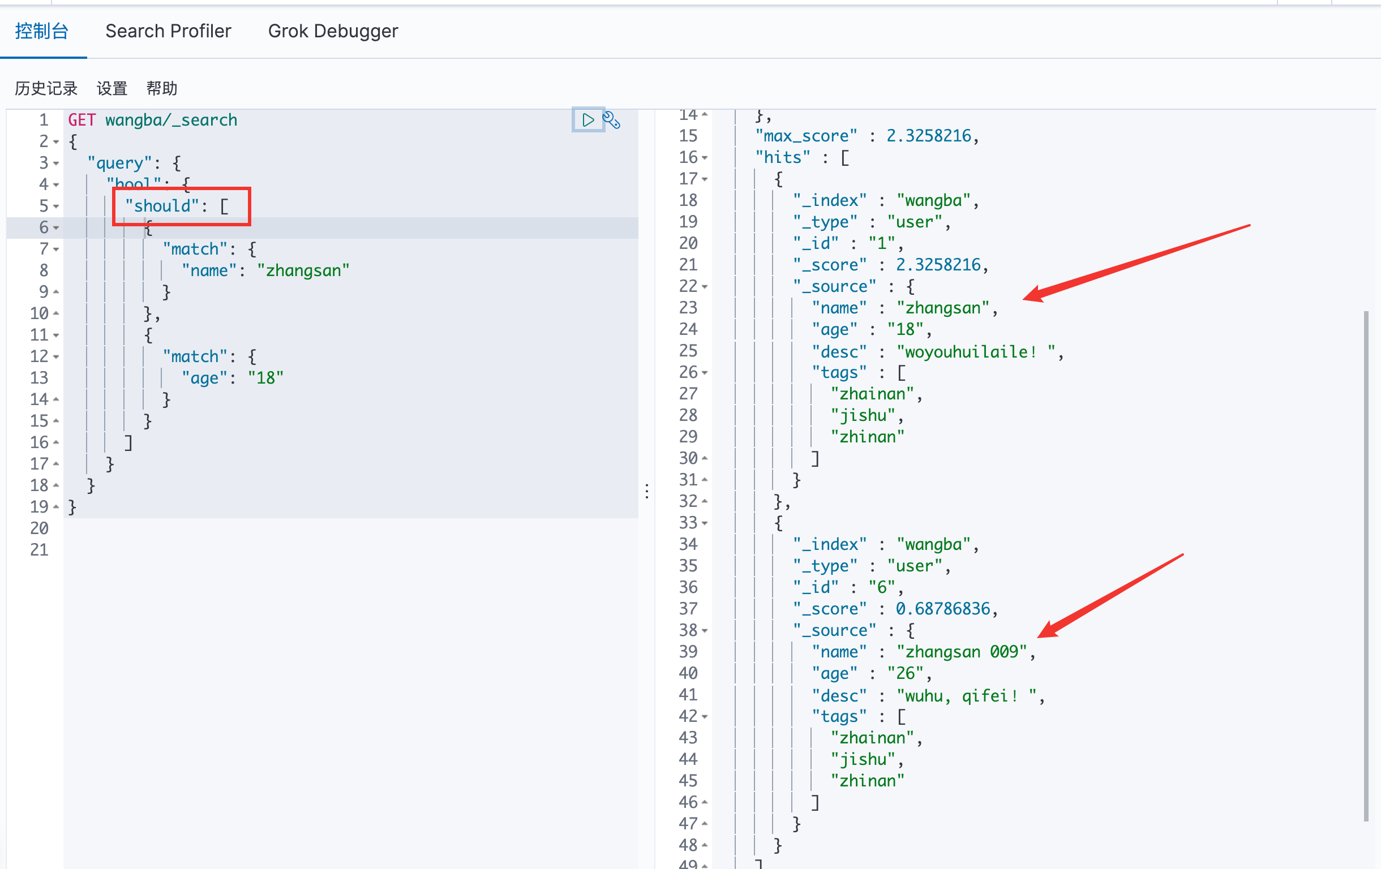Click the pane divider handle between editor and response
This screenshot has width=1381, height=869.
coord(647,491)
